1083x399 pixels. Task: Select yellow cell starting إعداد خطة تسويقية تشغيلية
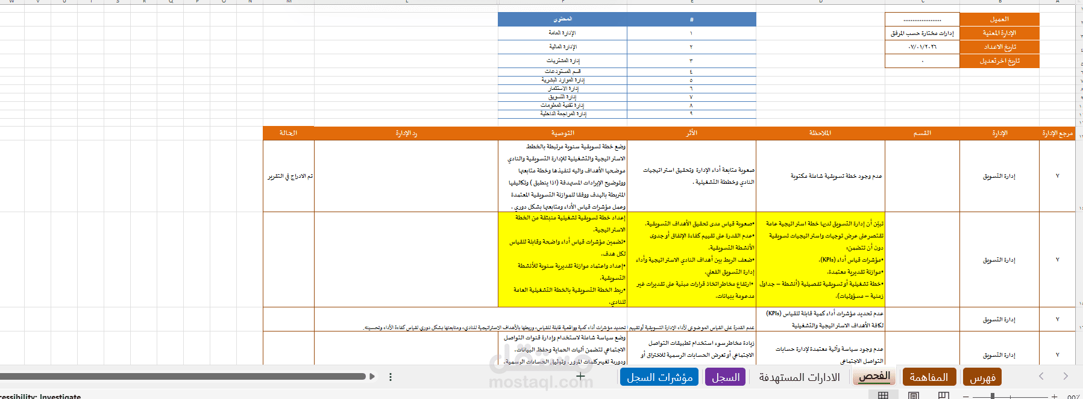tap(562, 260)
